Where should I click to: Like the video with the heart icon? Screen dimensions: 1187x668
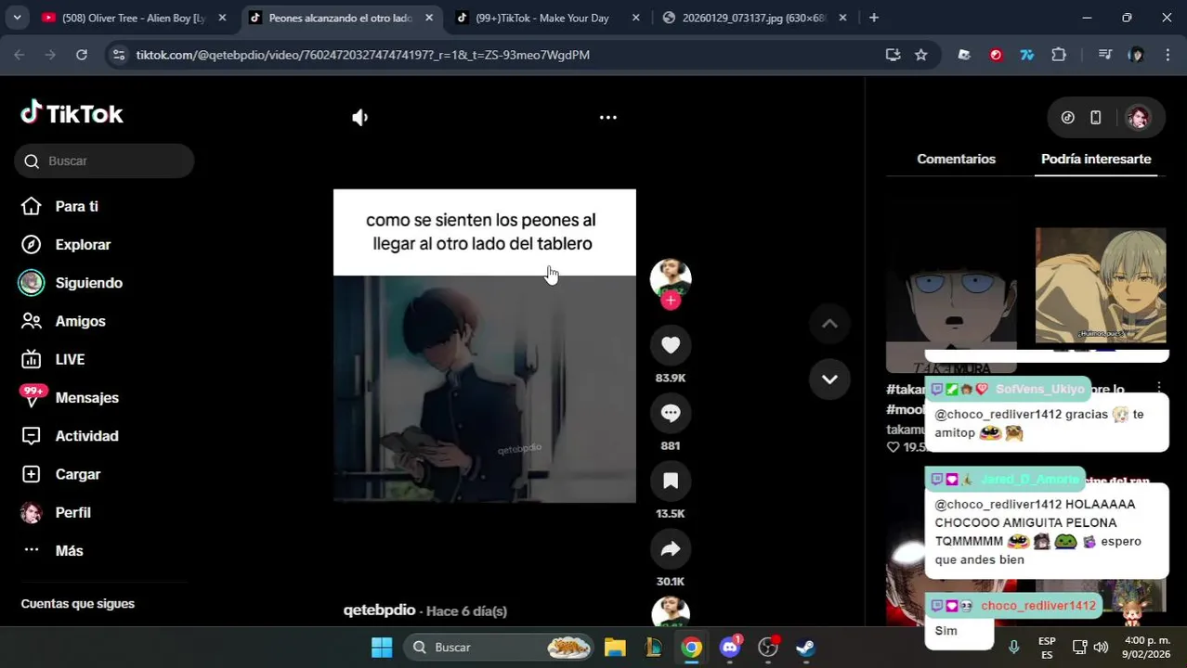click(671, 345)
